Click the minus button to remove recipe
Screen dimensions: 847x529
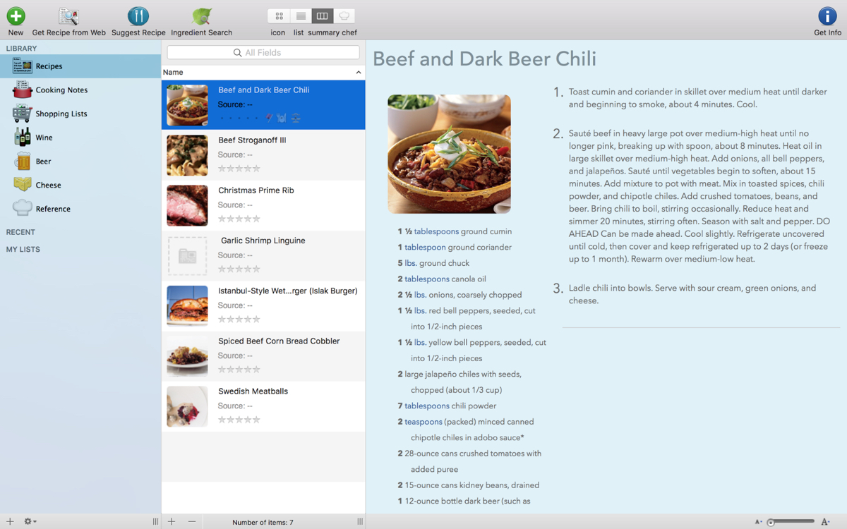coord(191,522)
